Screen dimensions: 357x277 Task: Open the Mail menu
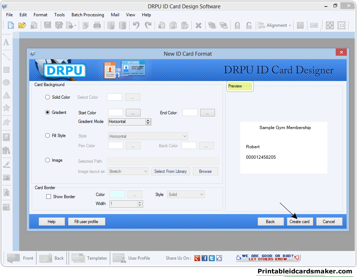click(115, 15)
